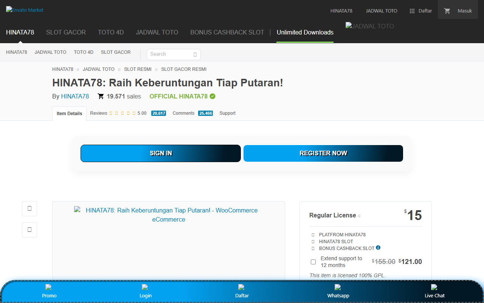Click the REGISTER NOW button
Image resolution: width=484 pixels, height=303 pixels.
click(x=323, y=153)
